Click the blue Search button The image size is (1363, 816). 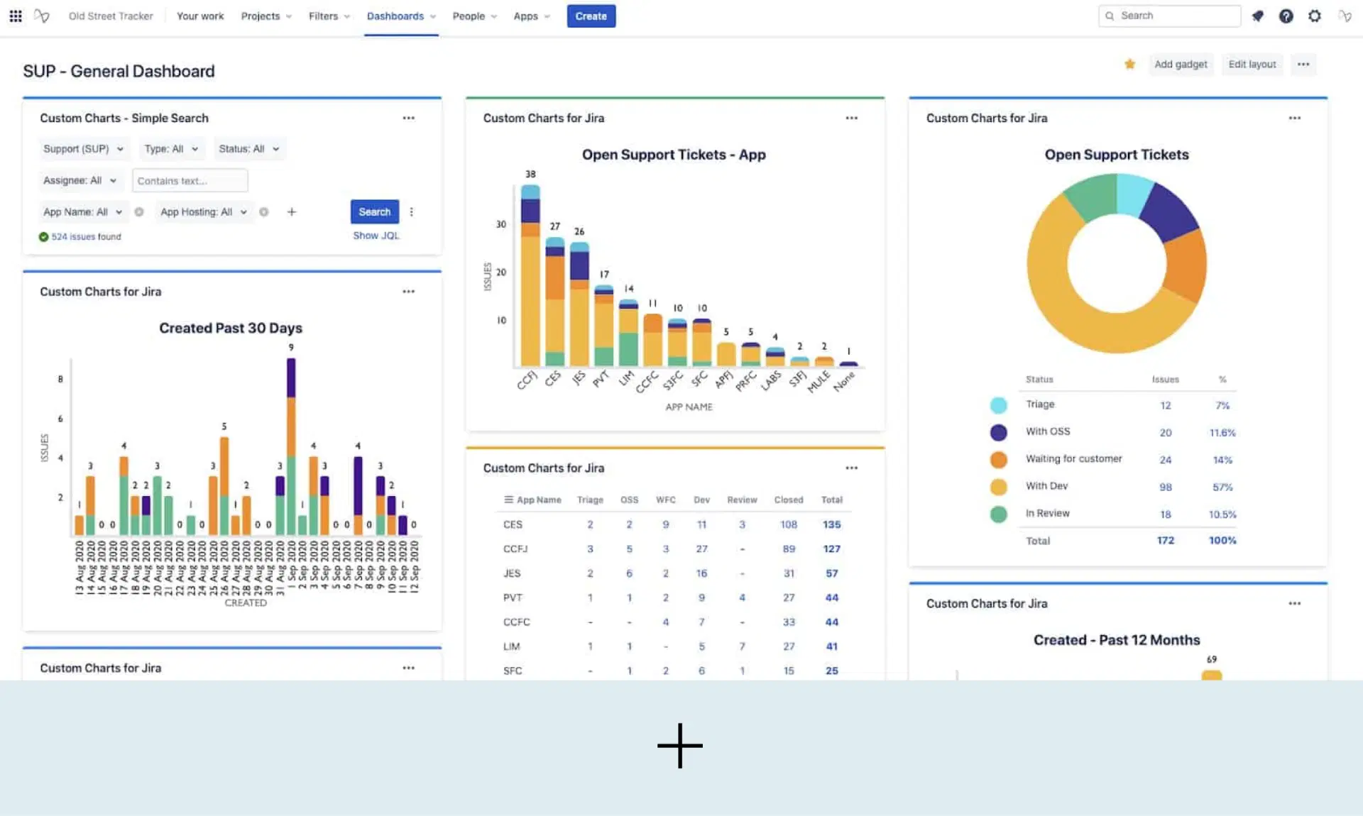coord(374,211)
